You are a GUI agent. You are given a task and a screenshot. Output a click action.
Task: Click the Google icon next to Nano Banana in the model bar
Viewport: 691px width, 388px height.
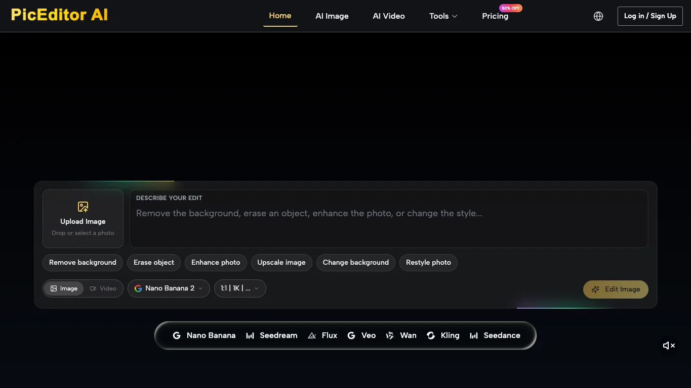177,335
